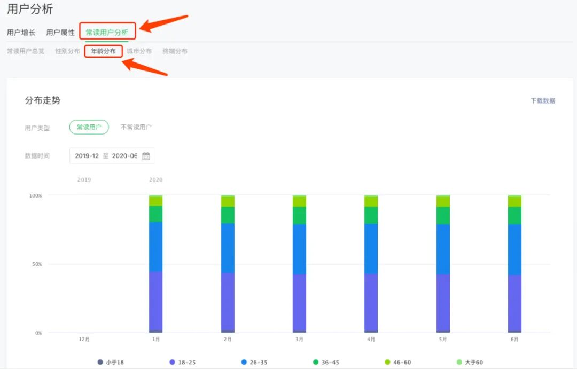The width and height of the screenshot is (577, 370).
Task: Click the 100% axis label
Action: pyautogui.click(x=36, y=195)
